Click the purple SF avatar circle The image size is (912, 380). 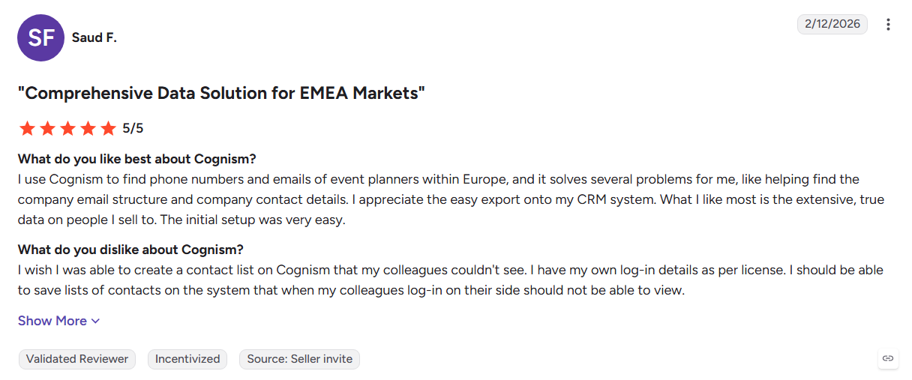41,37
